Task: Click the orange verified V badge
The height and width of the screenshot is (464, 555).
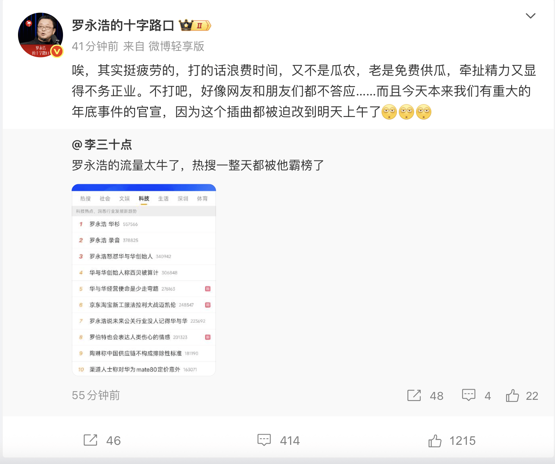Action: click(x=57, y=51)
